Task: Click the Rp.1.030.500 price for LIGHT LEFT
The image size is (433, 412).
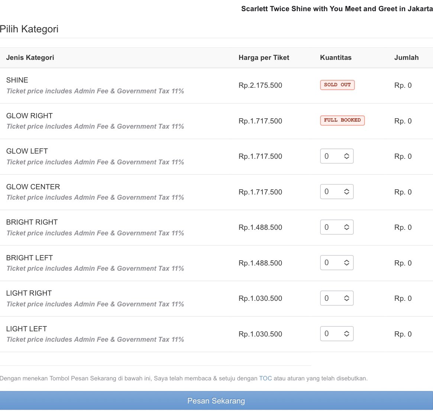Action: click(x=261, y=334)
